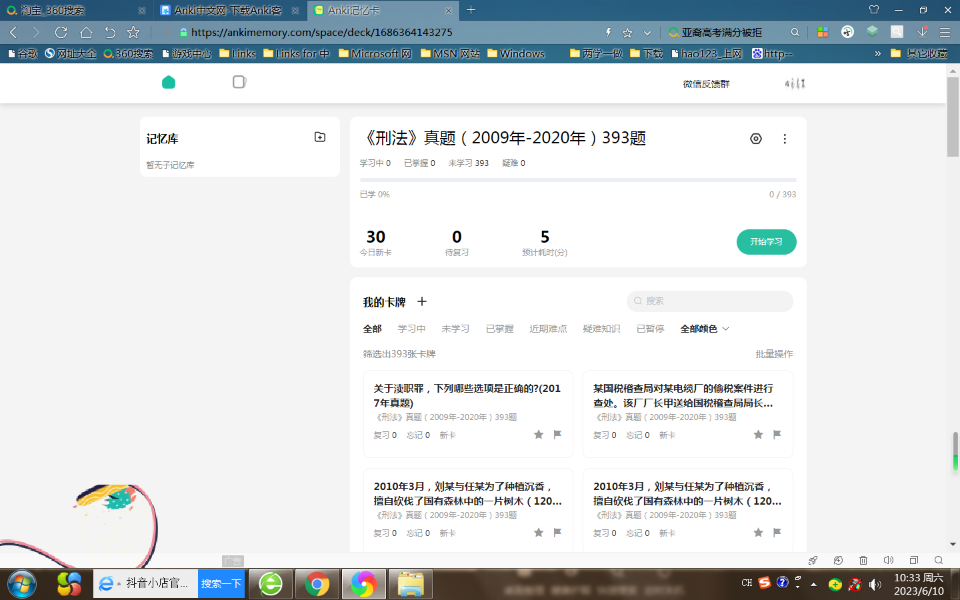Click the browser back arrow
The height and width of the screenshot is (600, 960).
pos(13,32)
